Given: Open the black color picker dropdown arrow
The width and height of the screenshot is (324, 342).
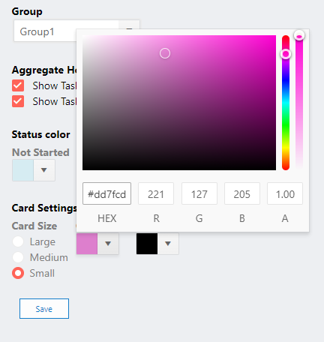Looking at the screenshot, I should point(168,244).
